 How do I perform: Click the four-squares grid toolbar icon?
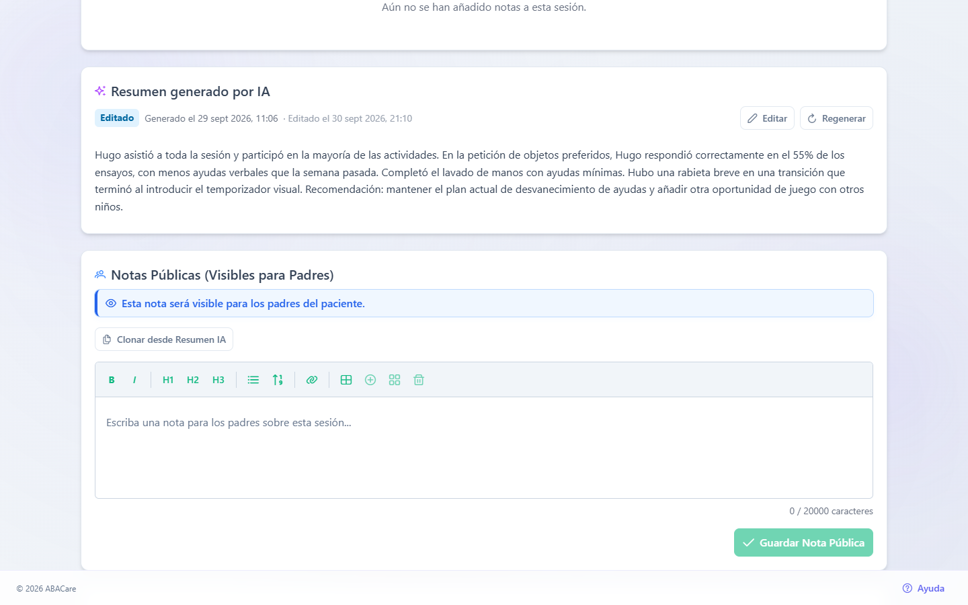click(x=395, y=380)
